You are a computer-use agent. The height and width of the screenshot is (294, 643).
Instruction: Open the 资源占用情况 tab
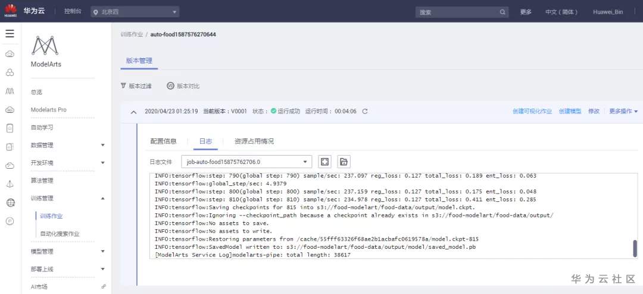point(254,141)
